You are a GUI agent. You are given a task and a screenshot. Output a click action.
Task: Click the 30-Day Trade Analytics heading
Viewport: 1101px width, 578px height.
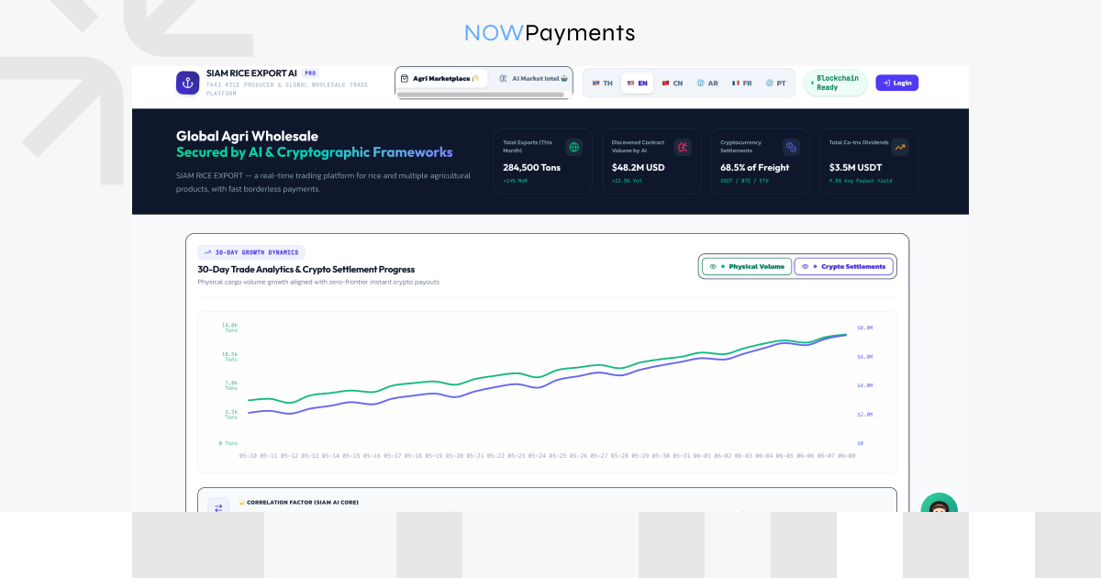click(x=306, y=269)
